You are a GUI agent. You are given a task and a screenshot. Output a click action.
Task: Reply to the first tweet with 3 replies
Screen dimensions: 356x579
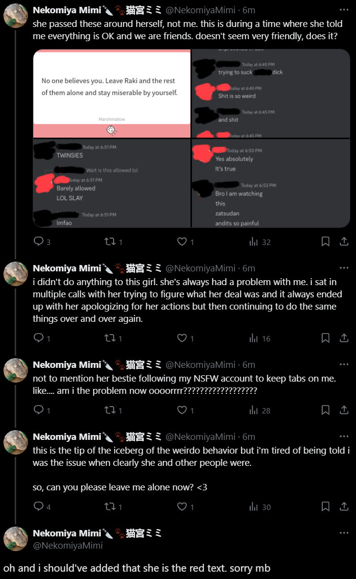tap(42, 241)
